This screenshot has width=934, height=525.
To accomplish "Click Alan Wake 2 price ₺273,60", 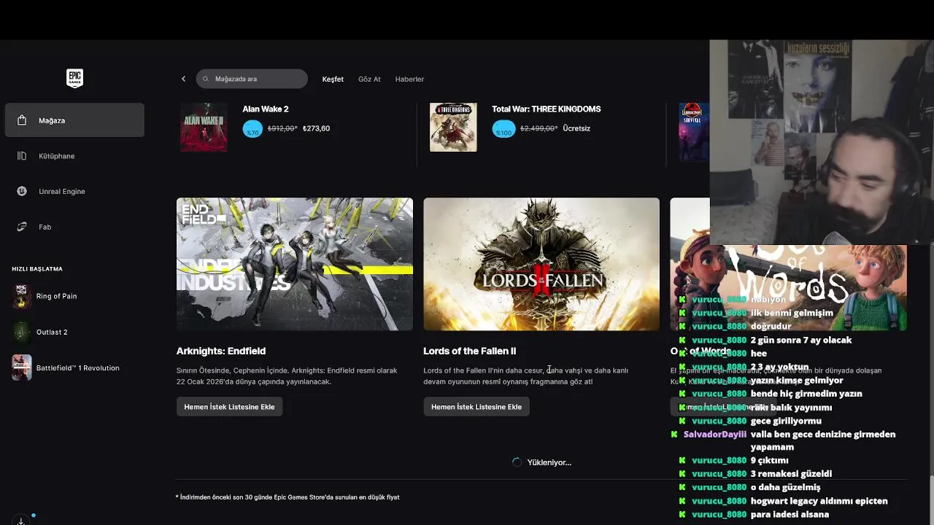I will coord(317,128).
